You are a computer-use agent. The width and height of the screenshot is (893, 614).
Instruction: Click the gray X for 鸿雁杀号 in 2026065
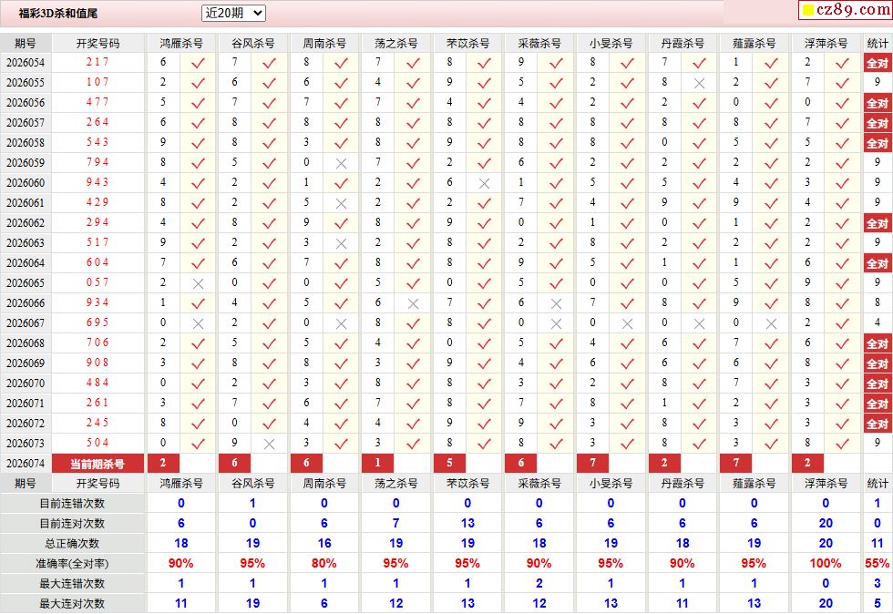[199, 283]
